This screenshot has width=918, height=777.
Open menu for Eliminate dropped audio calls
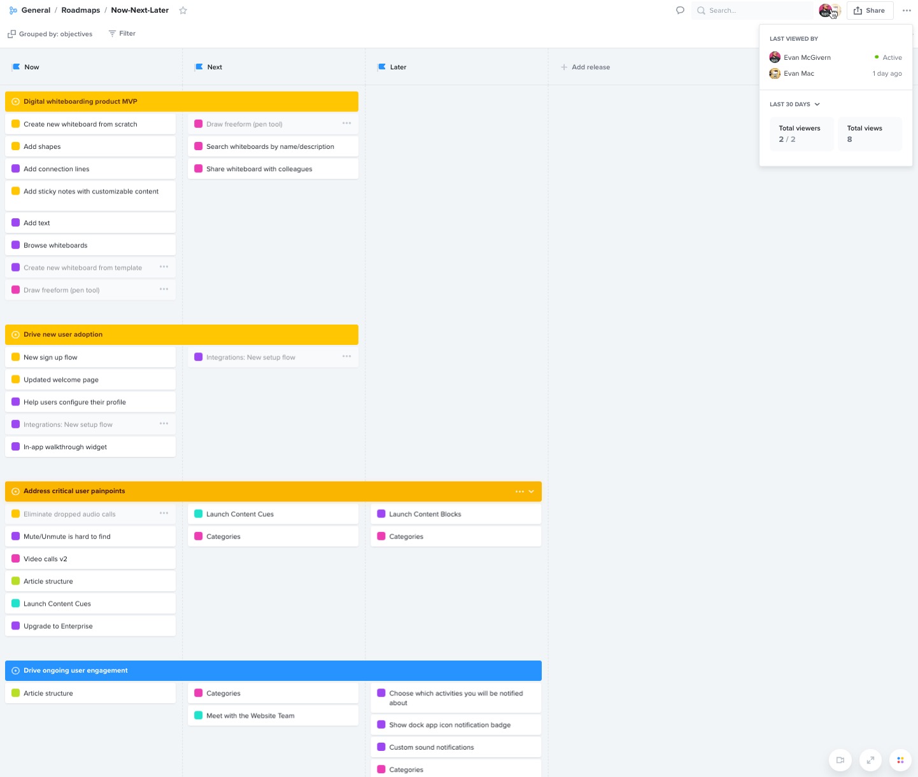click(164, 513)
